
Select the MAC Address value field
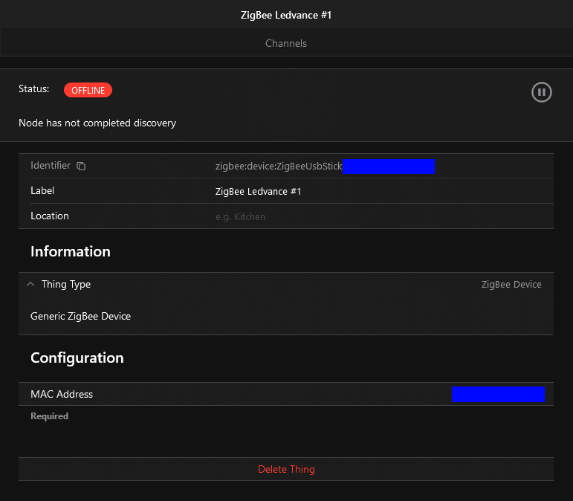tap(497, 394)
